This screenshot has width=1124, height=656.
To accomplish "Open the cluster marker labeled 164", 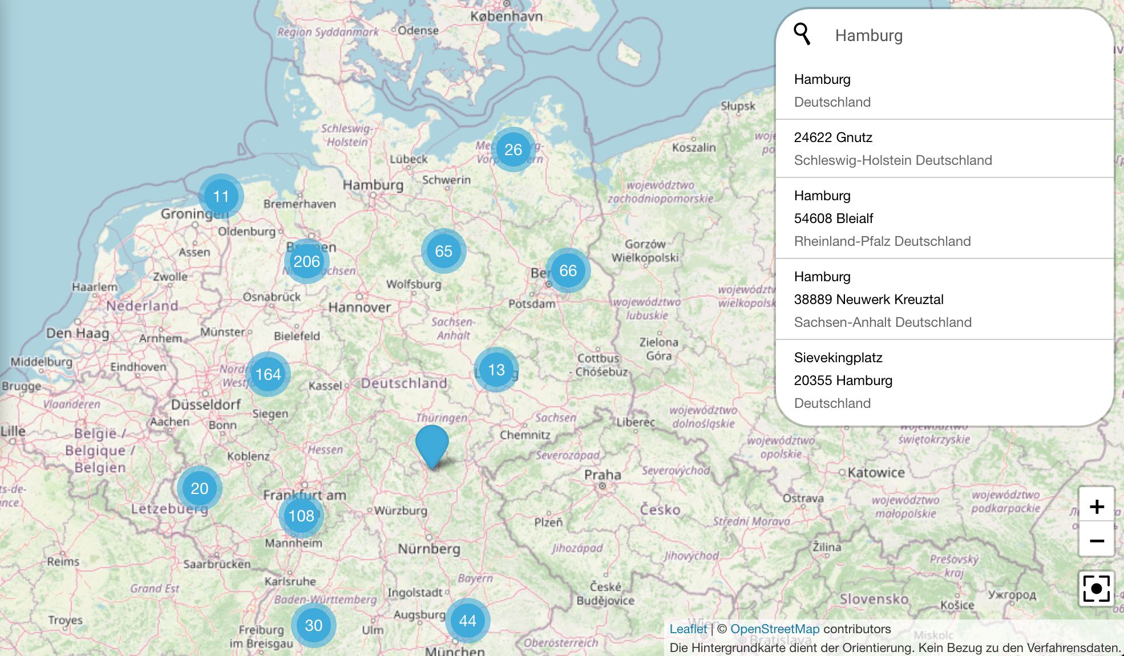I will coord(268,374).
